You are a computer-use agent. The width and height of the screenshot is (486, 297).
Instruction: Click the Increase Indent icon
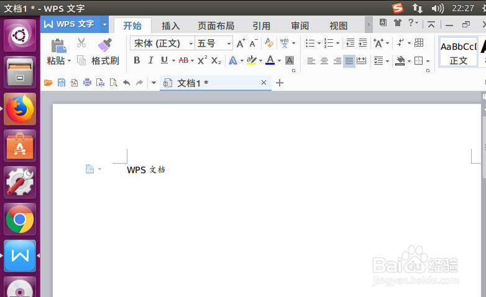tap(363, 43)
